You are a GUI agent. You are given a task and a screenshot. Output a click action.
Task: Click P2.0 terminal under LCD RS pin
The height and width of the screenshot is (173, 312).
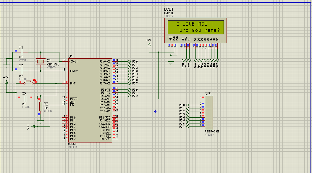pos(183,60)
